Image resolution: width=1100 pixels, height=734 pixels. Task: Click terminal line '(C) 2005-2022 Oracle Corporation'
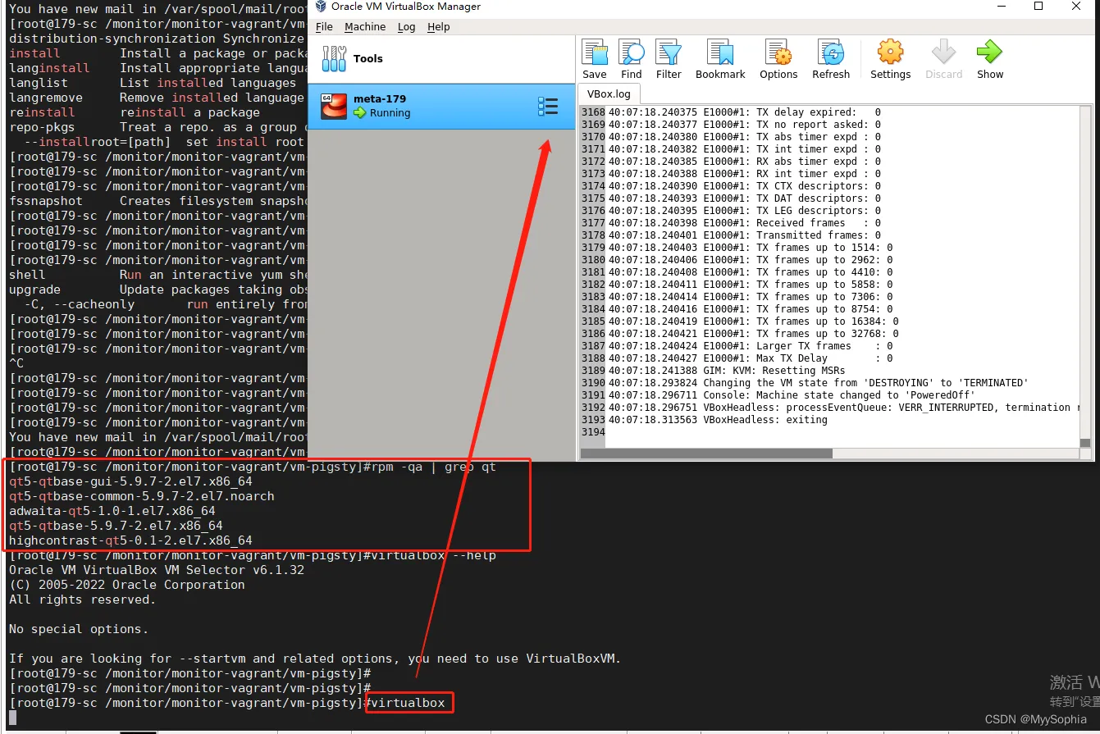(127, 585)
